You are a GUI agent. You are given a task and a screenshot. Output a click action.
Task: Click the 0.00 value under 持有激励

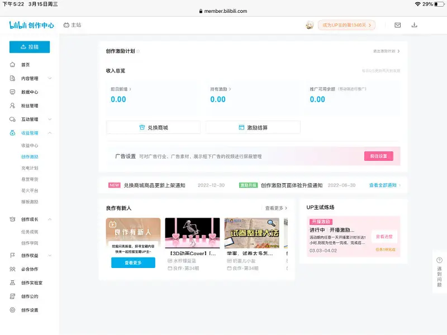click(x=218, y=99)
